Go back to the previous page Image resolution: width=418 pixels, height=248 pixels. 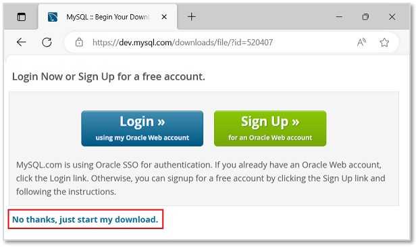click(x=21, y=42)
